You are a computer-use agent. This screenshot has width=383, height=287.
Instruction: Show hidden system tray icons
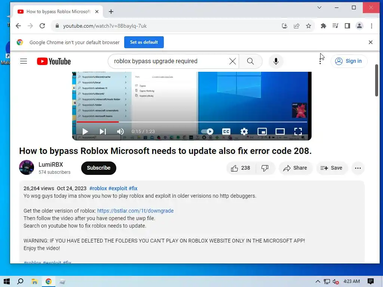tap(318, 281)
